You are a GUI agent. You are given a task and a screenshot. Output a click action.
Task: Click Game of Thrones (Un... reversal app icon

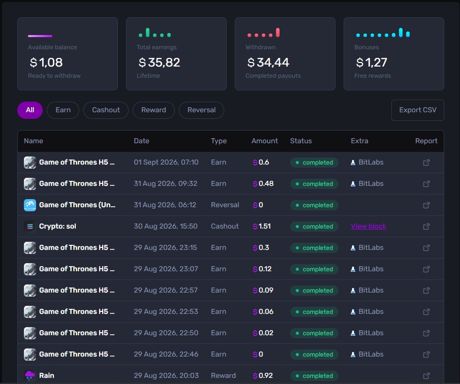click(x=29, y=205)
